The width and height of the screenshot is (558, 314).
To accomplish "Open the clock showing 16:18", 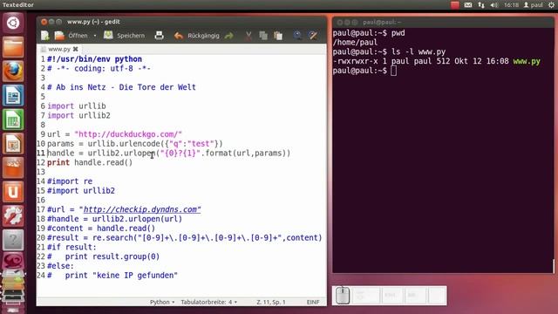I will (511, 4).
